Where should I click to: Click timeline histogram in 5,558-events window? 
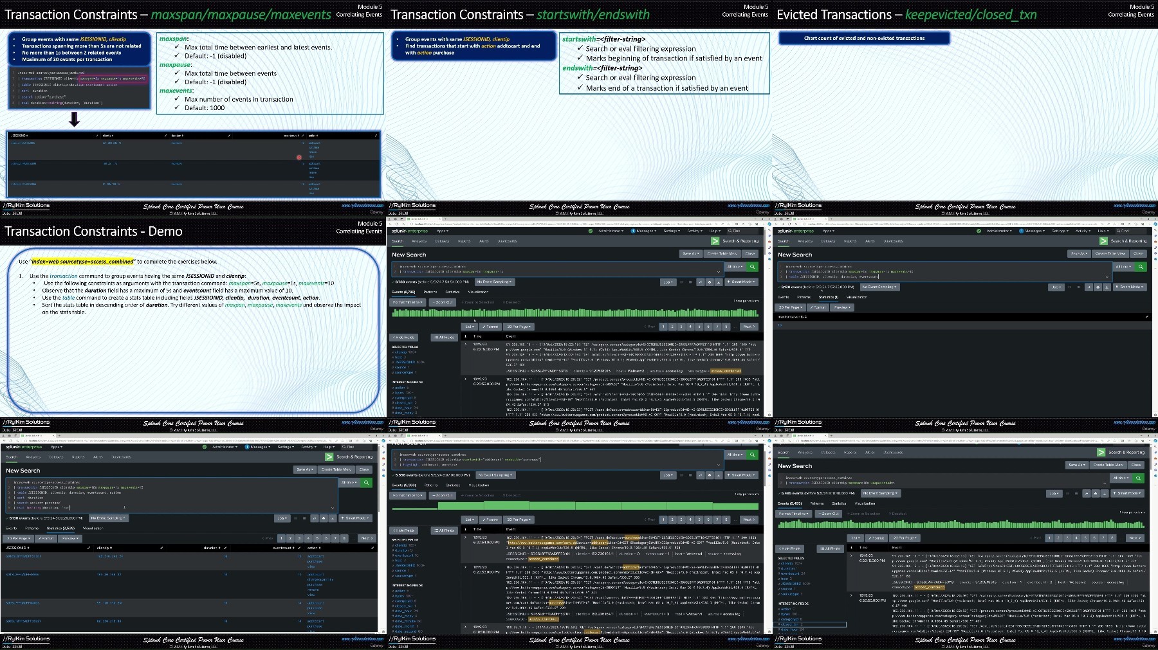(x=575, y=506)
